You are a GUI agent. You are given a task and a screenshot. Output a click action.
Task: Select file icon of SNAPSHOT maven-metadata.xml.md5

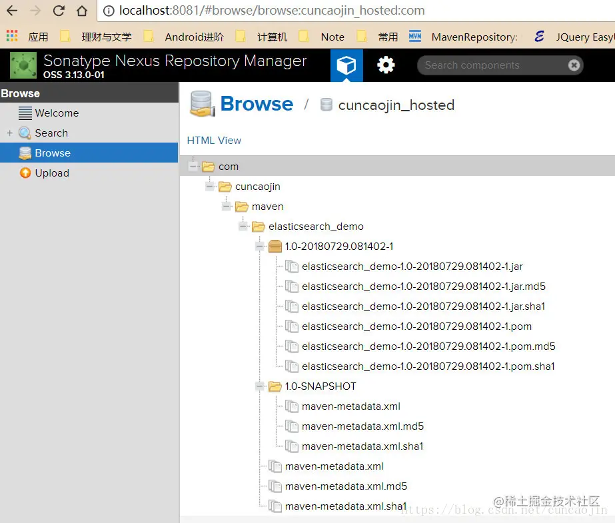click(292, 426)
